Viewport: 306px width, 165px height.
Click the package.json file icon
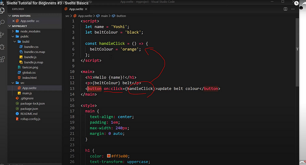coord(17,109)
